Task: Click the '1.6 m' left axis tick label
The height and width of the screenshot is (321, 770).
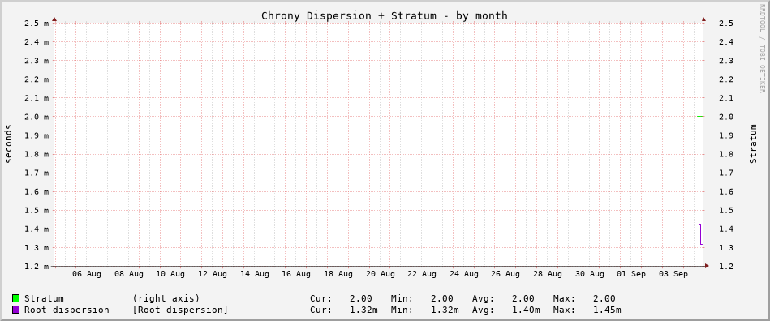Action: pos(36,191)
